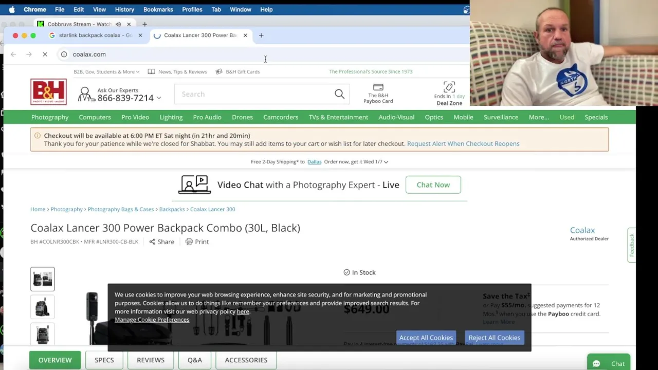This screenshot has width=658, height=370.
Task: Click the search magnifier icon
Action: 339,94
